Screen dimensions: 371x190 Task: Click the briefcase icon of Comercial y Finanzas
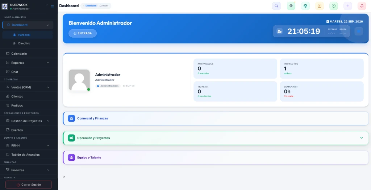pyautogui.click(x=71, y=118)
